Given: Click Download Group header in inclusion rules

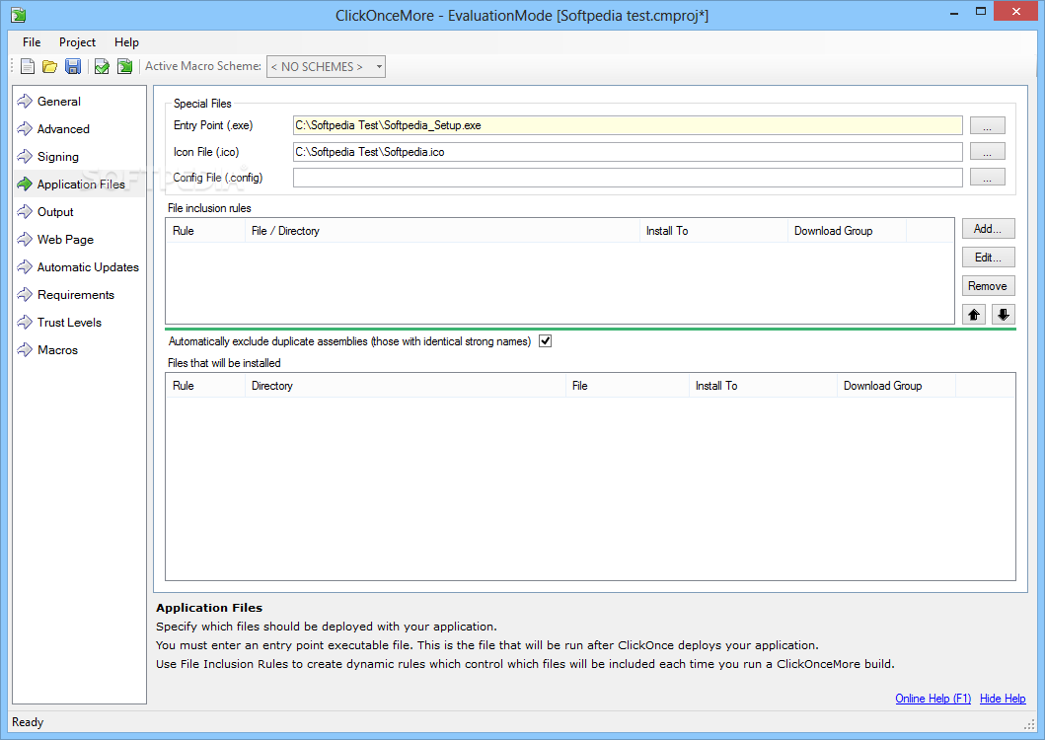Looking at the screenshot, I should 847,231.
